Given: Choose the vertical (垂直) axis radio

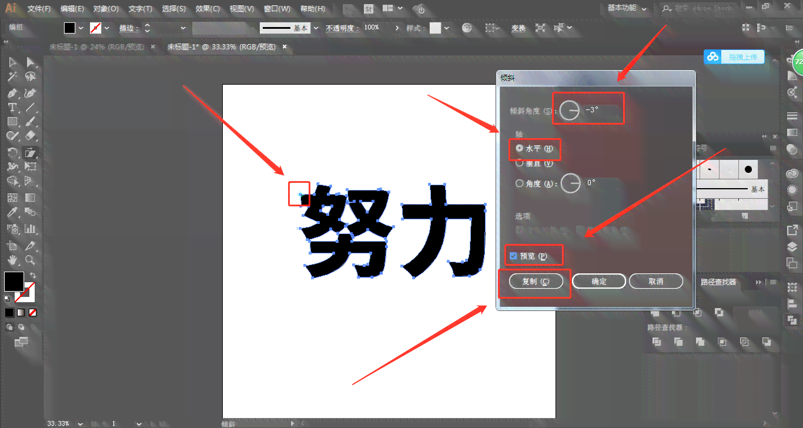Looking at the screenshot, I should pos(520,163).
